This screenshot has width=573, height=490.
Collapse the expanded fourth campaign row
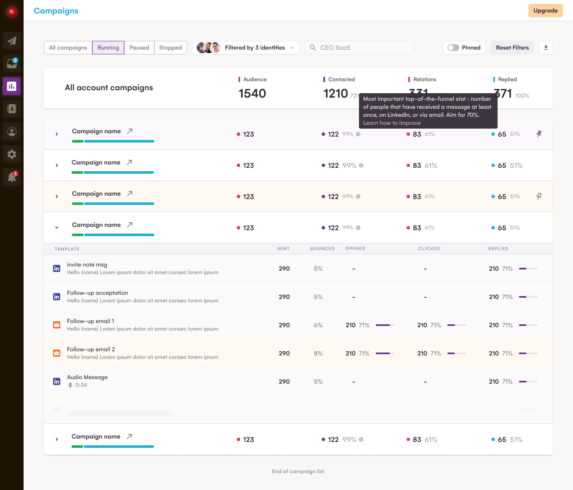(57, 228)
